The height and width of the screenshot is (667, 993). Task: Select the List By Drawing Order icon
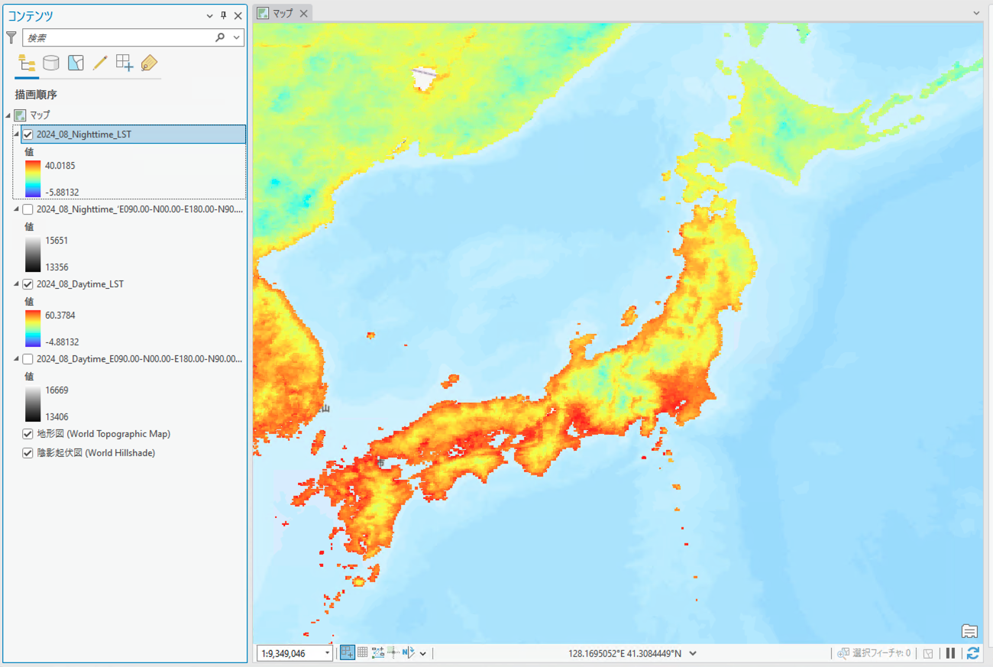(27, 63)
